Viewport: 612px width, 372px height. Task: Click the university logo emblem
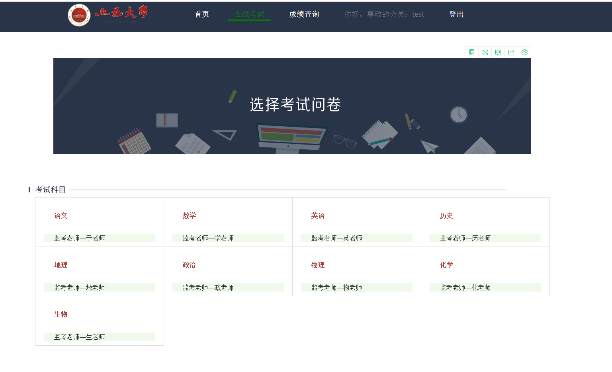click(x=79, y=16)
